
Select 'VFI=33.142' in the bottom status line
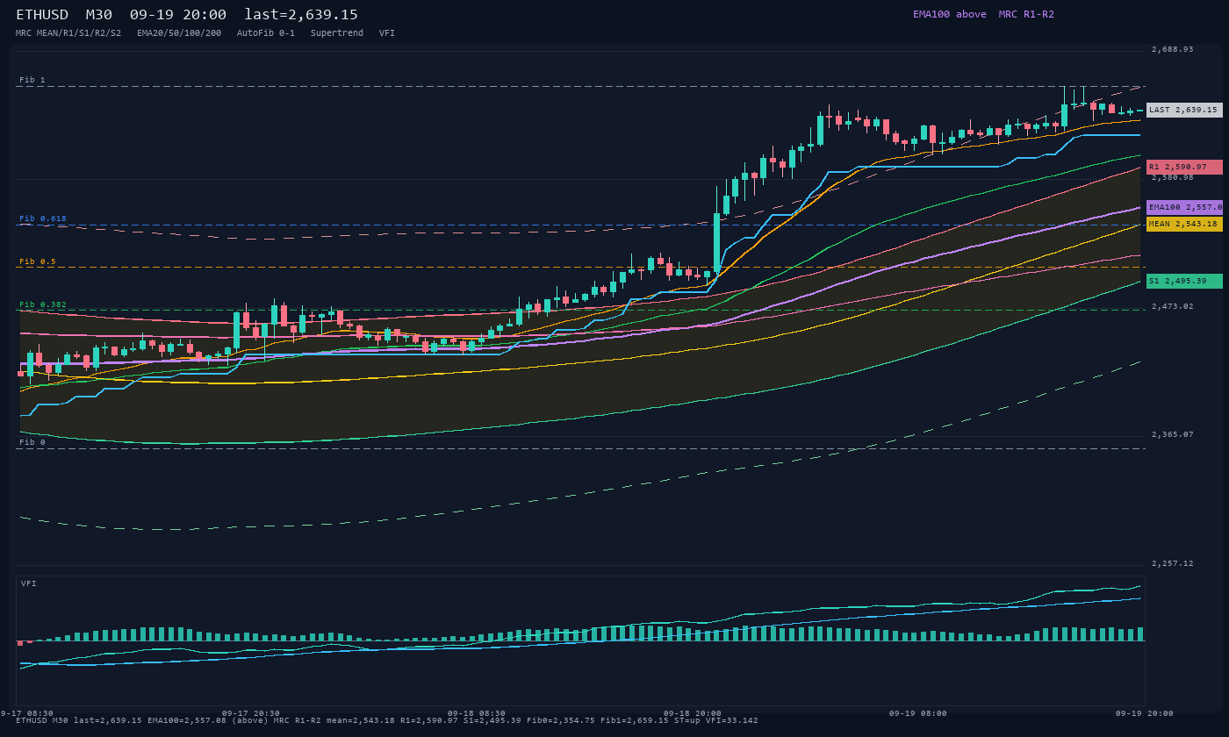click(x=732, y=720)
